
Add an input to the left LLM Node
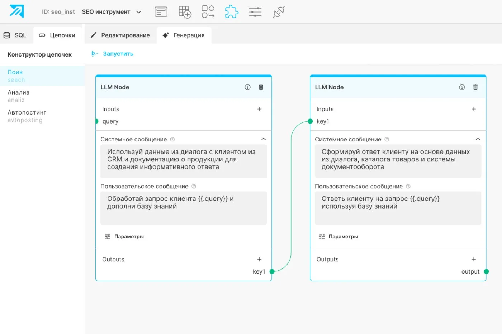pos(259,109)
